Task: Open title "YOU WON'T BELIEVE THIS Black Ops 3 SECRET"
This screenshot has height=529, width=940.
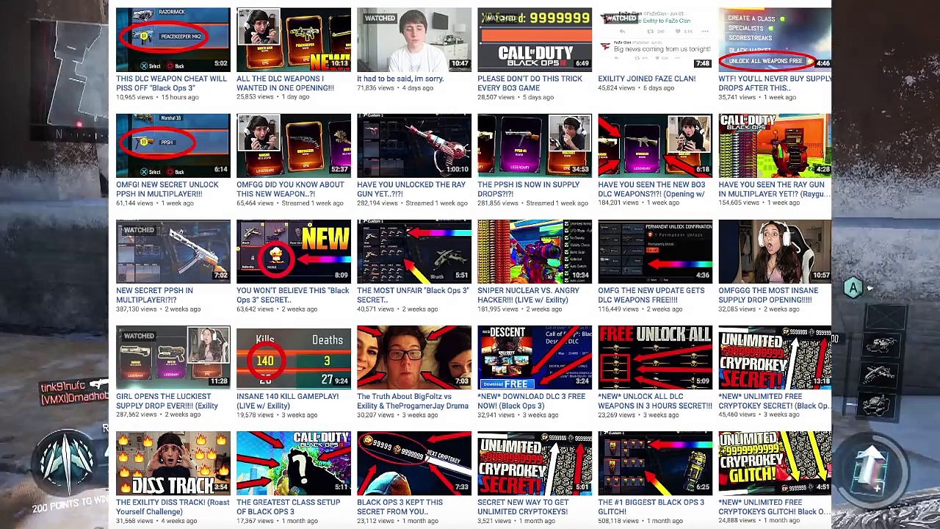Action: point(293,295)
